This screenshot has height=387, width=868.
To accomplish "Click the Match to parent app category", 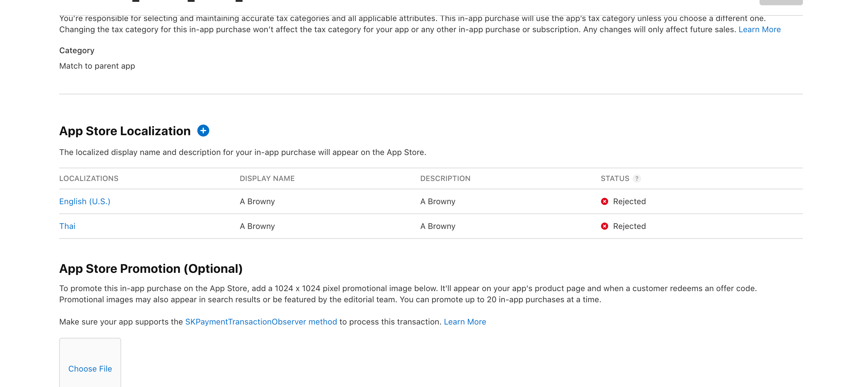I will (97, 66).
